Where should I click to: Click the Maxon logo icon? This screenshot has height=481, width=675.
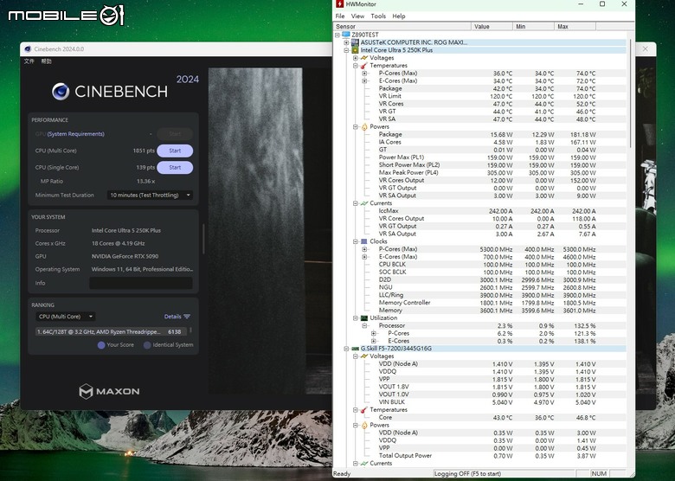(x=86, y=391)
